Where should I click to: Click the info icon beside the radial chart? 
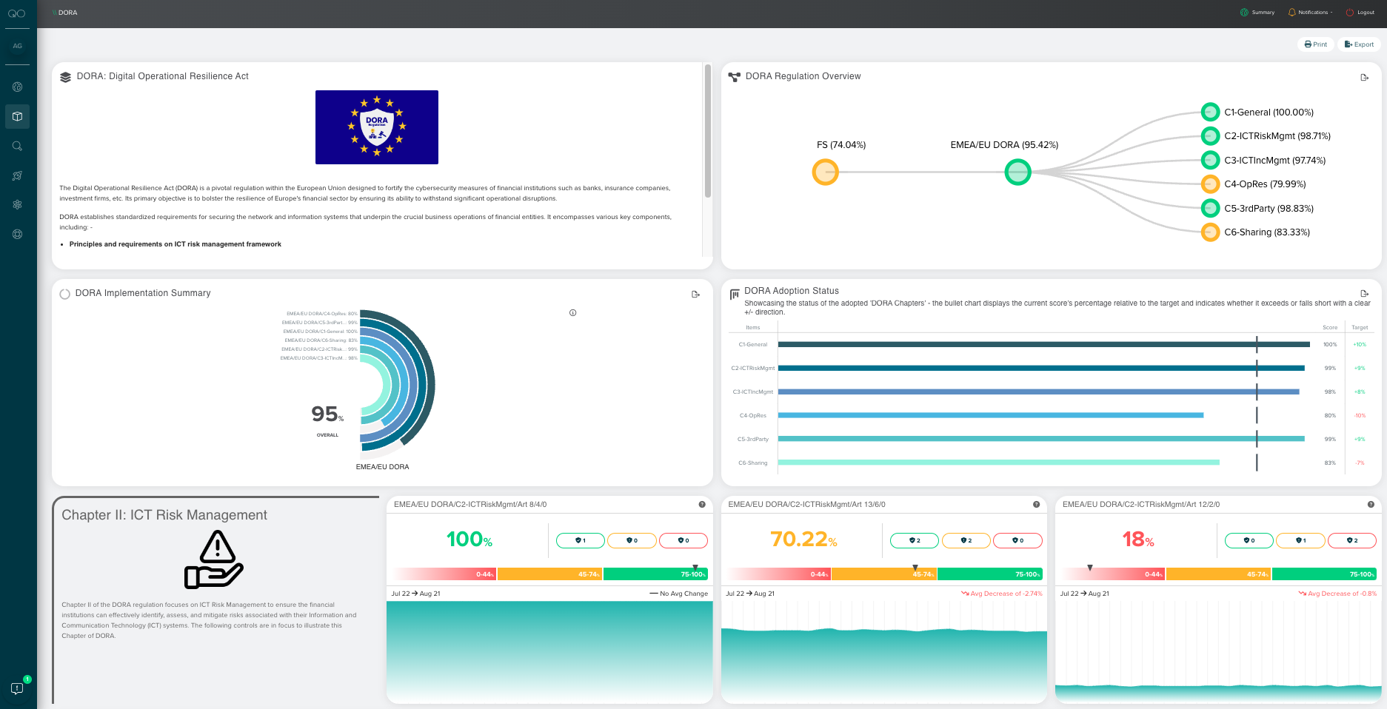[x=572, y=313]
